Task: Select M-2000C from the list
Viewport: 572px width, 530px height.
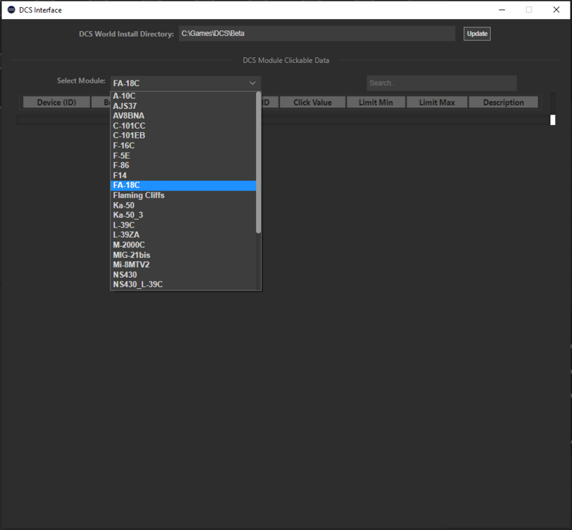Action: 183,245
